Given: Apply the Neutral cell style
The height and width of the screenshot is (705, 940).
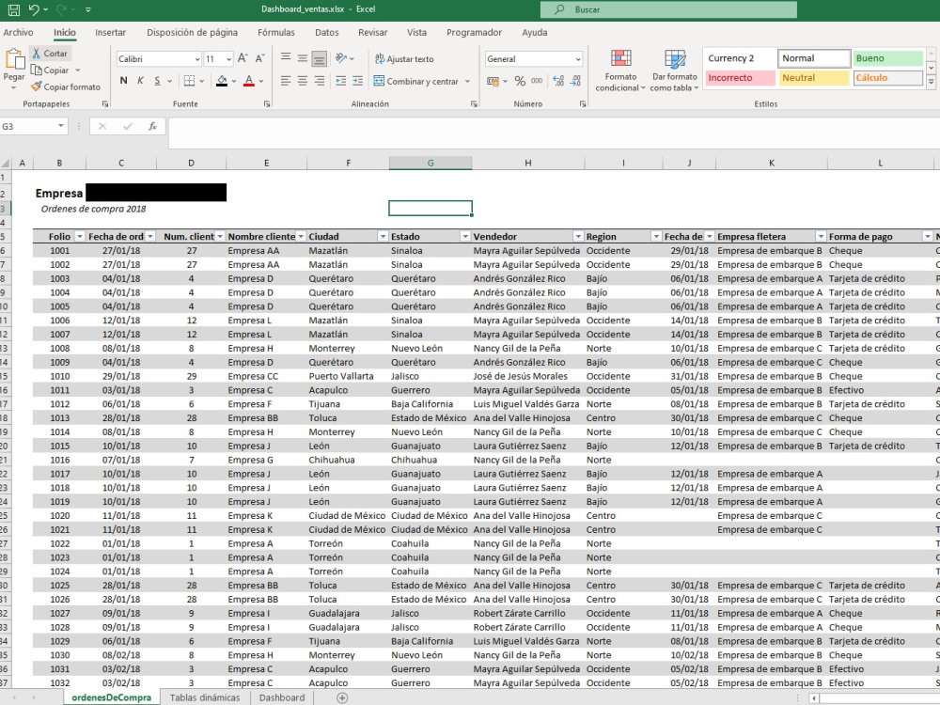Looking at the screenshot, I should tap(814, 78).
